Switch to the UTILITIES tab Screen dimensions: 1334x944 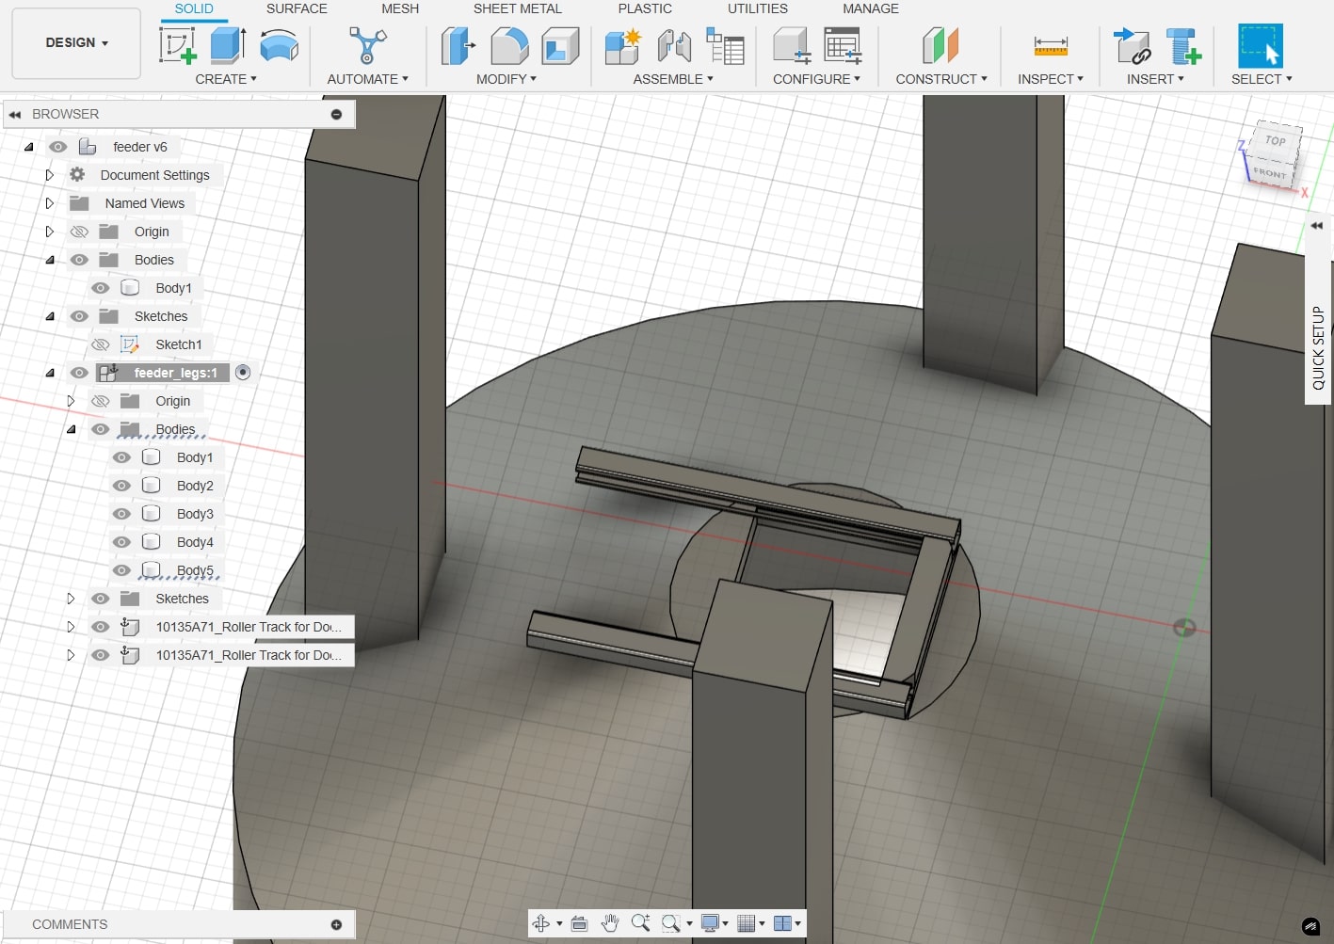tap(758, 8)
